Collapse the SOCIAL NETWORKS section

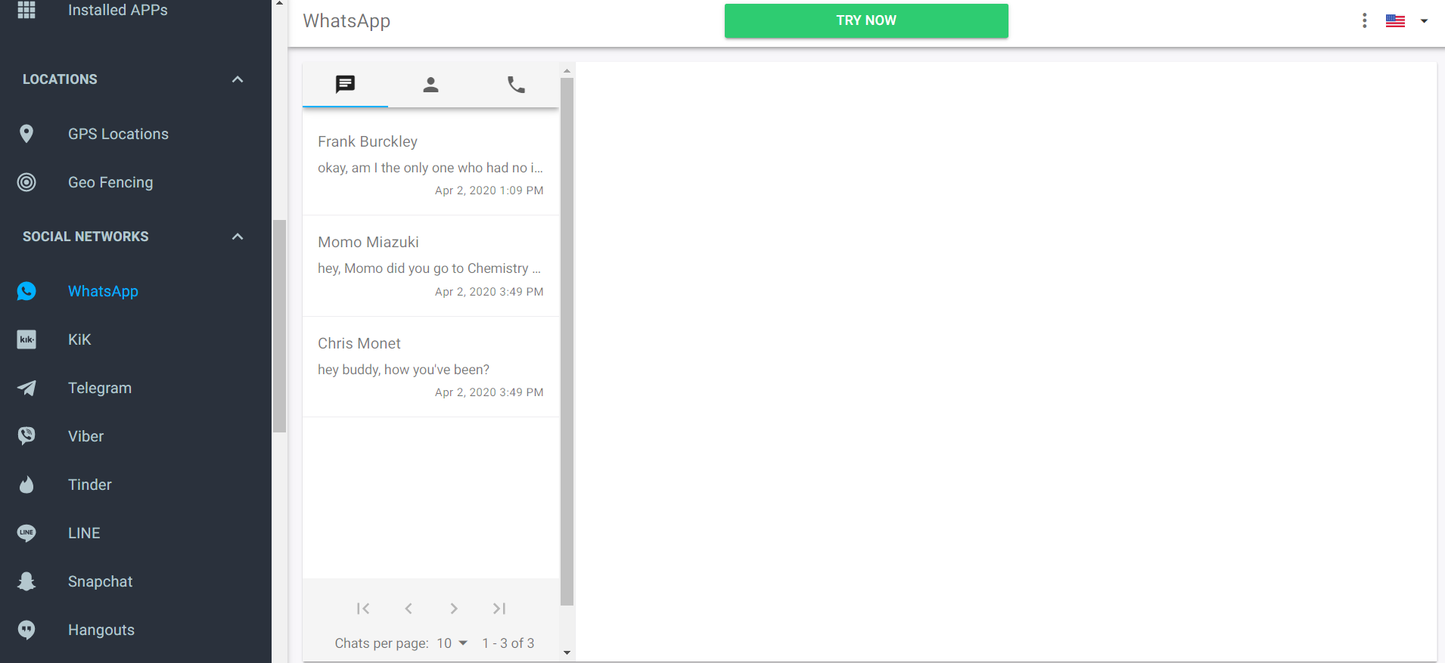coord(238,237)
